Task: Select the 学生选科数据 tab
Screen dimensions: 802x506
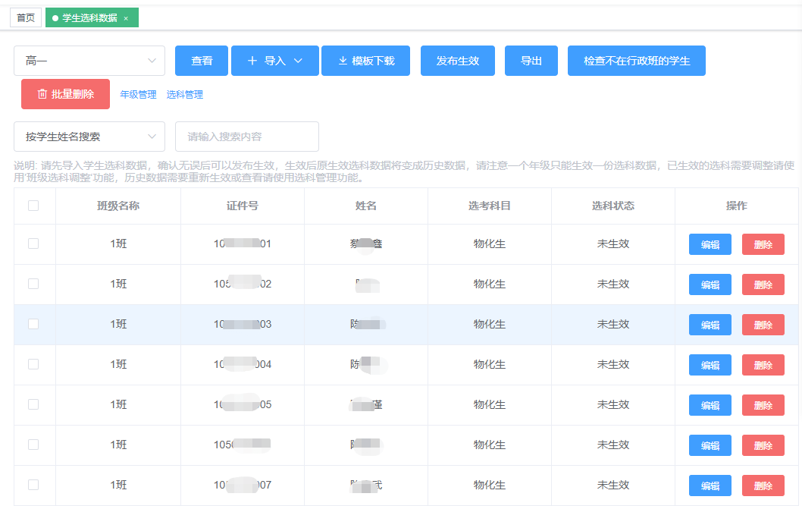Action: point(90,18)
